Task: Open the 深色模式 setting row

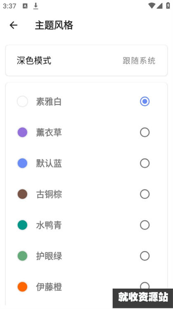Action: (x=86, y=60)
